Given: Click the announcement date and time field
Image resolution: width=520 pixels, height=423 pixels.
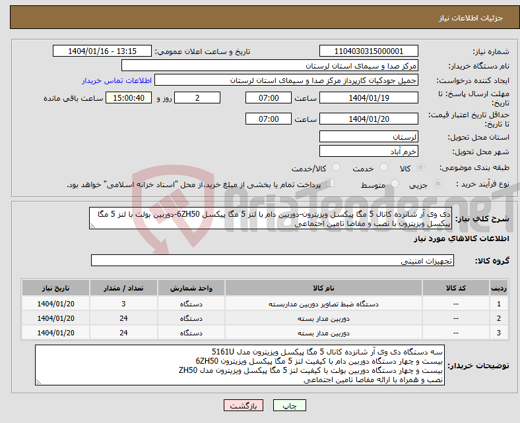Looking at the screenshot, I should pos(102,51).
